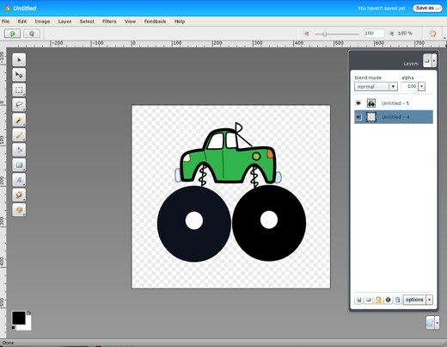Click the Aviary logo in title bar
This screenshot has width=447, height=347.
pyautogui.click(x=7, y=9)
